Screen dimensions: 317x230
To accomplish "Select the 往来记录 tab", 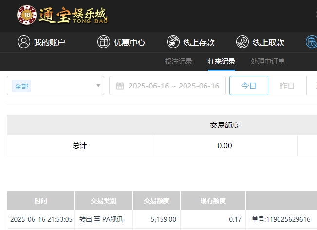I will point(222,61).
